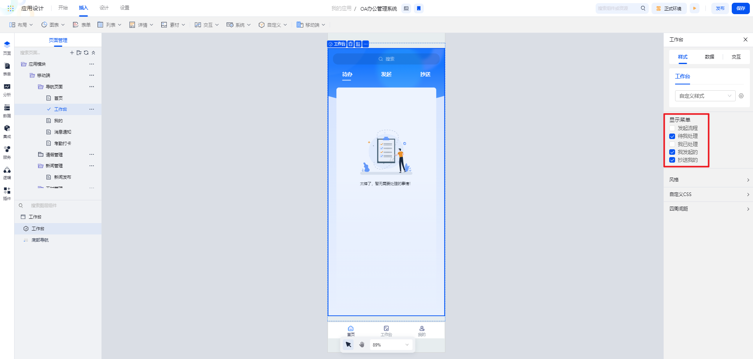Open the 详情 dropdown in the toolbar
This screenshot has width=753, height=359.
pos(142,25)
